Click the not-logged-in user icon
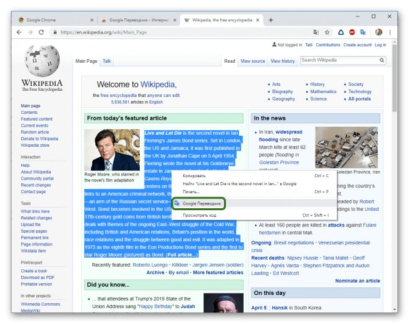409x324 pixels. 274,44
